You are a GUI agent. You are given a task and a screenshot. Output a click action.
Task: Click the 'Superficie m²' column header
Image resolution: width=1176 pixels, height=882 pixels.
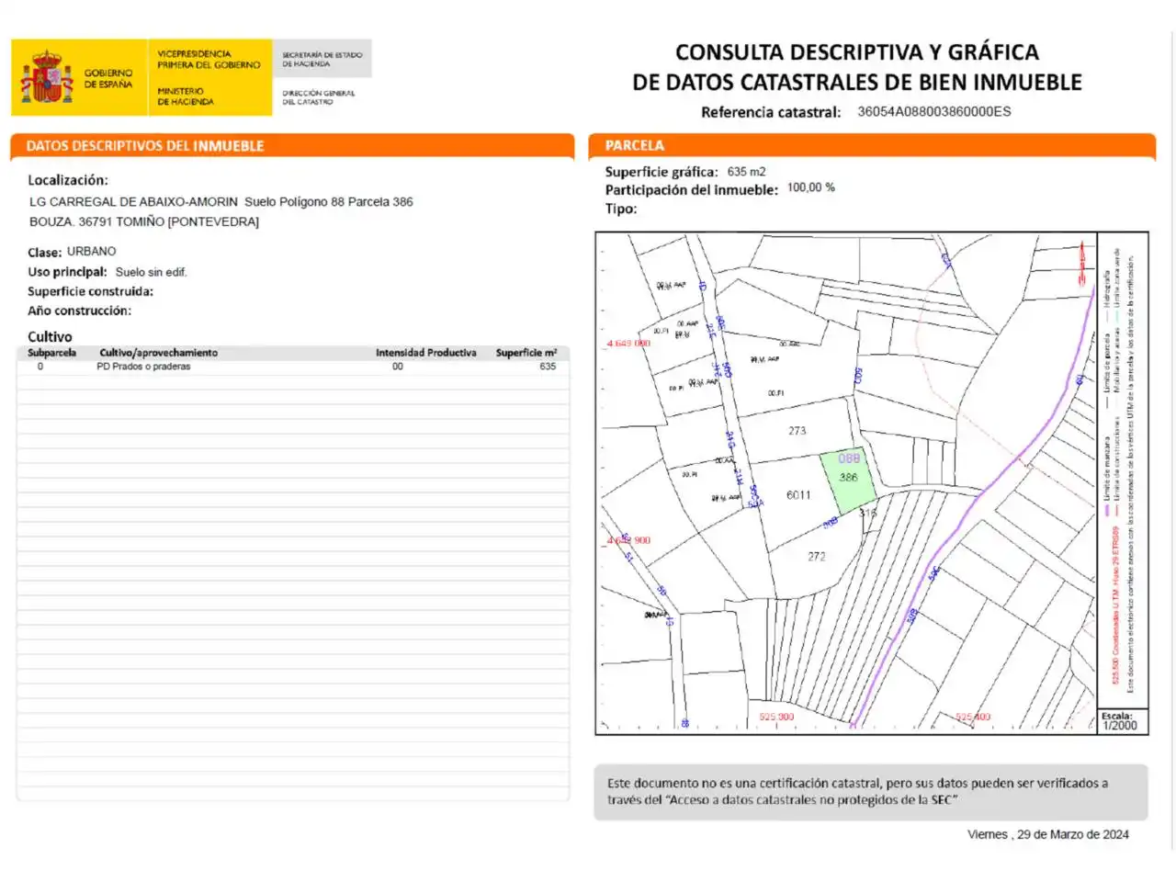(526, 353)
